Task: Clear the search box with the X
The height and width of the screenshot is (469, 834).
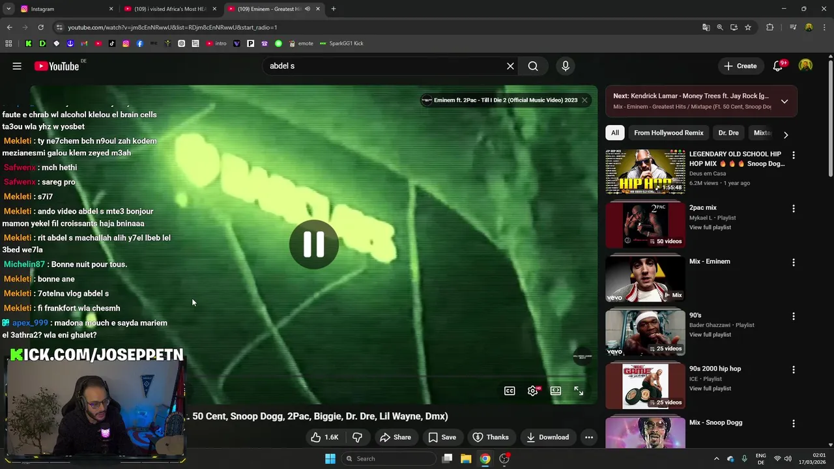Action: [x=510, y=66]
